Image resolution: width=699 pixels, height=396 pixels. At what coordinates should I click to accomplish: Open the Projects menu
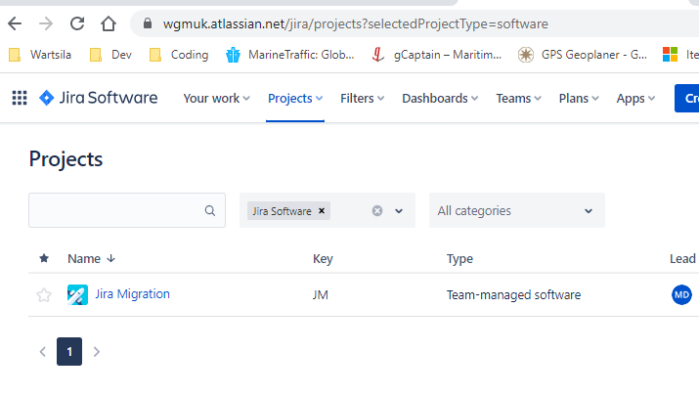pyautogui.click(x=295, y=98)
